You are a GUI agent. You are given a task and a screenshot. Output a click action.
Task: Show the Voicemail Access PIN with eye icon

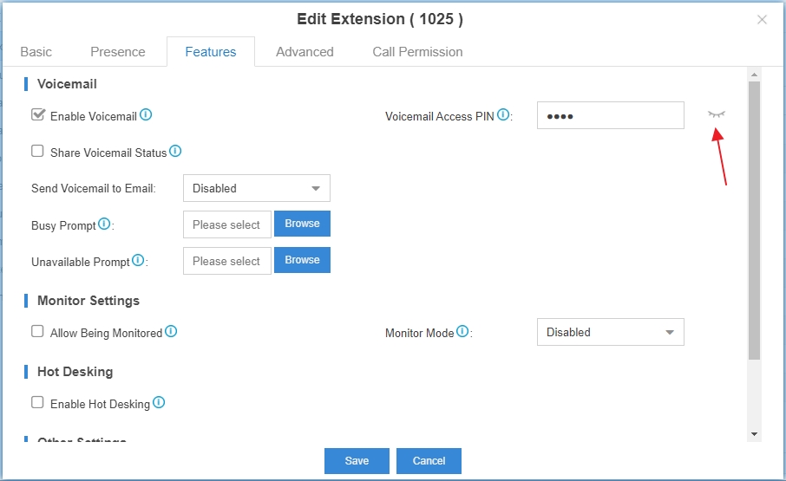(716, 114)
